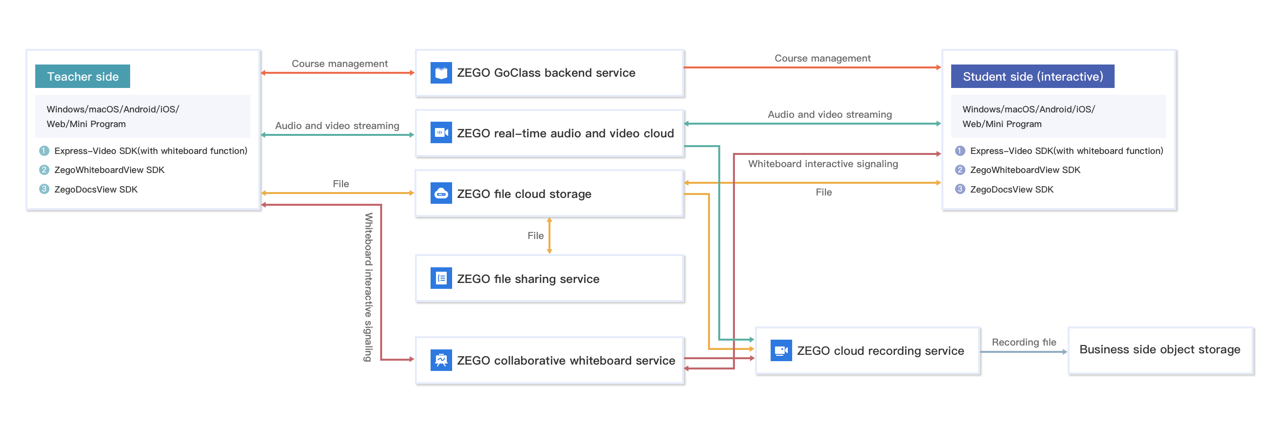
Task: Click horizontal "Whiteboard interactive signaling" label near Student side
Action: pos(823,164)
